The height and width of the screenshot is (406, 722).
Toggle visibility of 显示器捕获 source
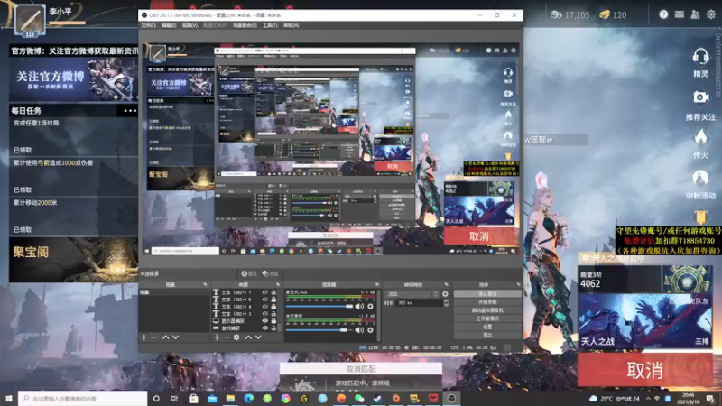[264, 321]
